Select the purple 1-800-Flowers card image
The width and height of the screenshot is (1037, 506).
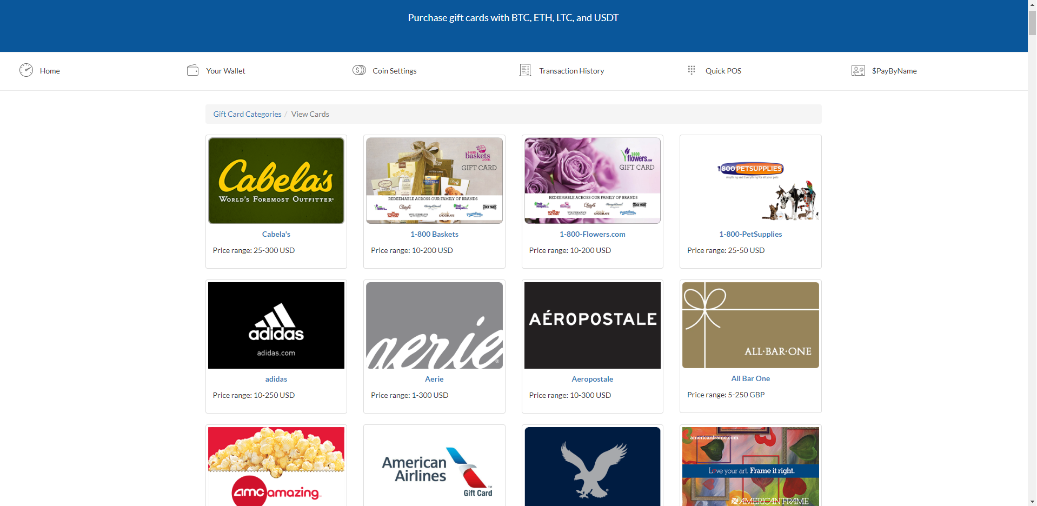[593, 181]
